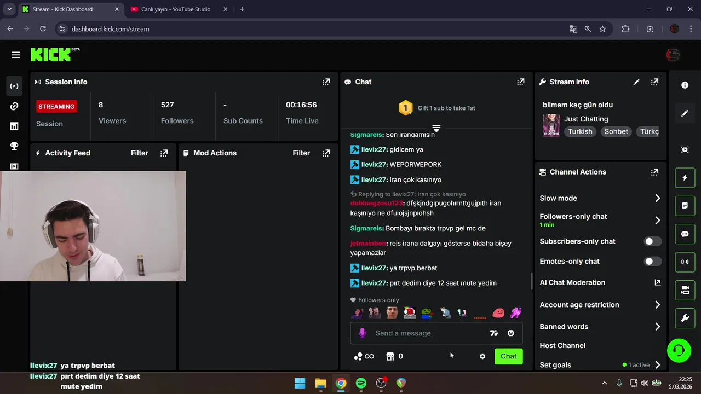
Task: Open the Stream section in the left sidebar
Action: pyautogui.click(x=14, y=86)
